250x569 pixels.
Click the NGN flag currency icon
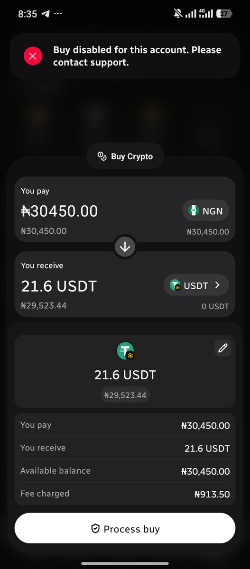[x=194, y=211]
